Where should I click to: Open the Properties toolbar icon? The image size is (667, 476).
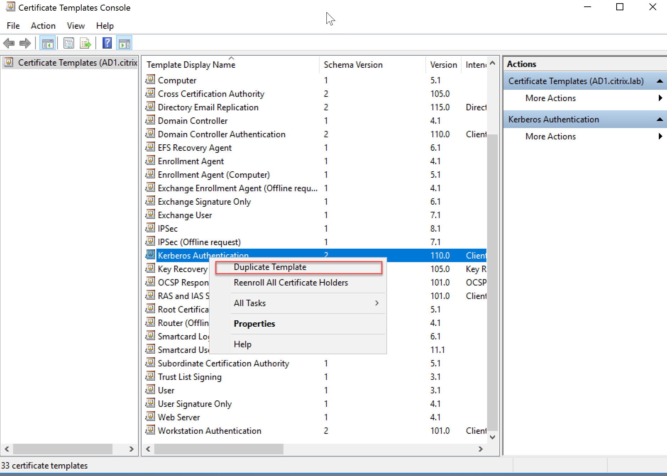click(68, 44)
